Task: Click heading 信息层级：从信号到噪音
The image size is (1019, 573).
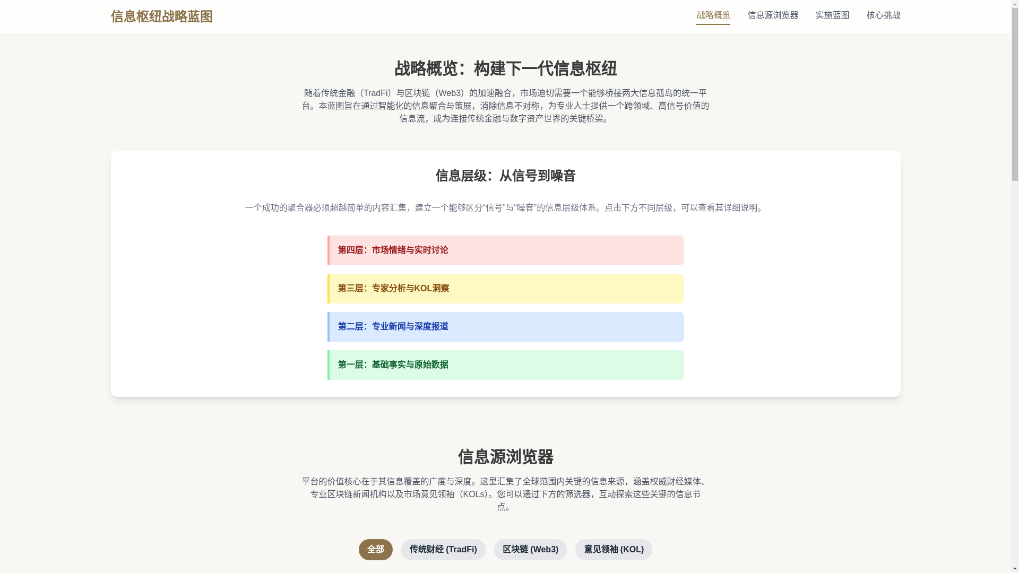Action: point(505,176)
